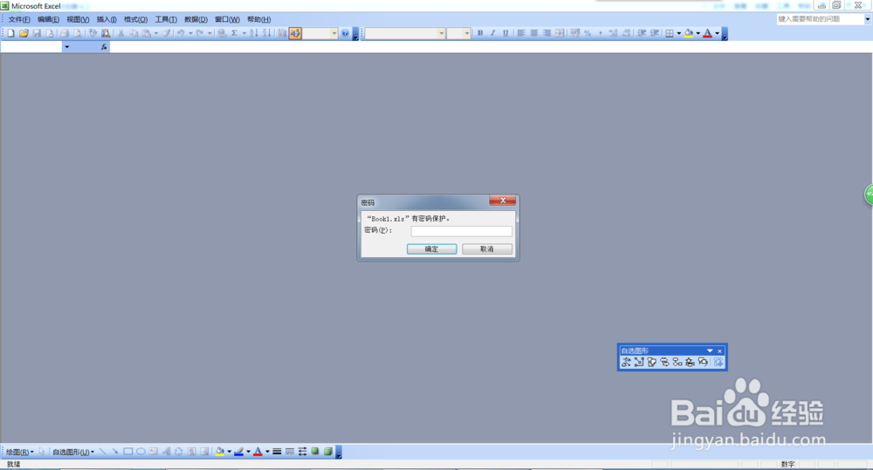
Task: Click the highlighted Drawing toolbar toggle icon
Action: pos(295,33)
